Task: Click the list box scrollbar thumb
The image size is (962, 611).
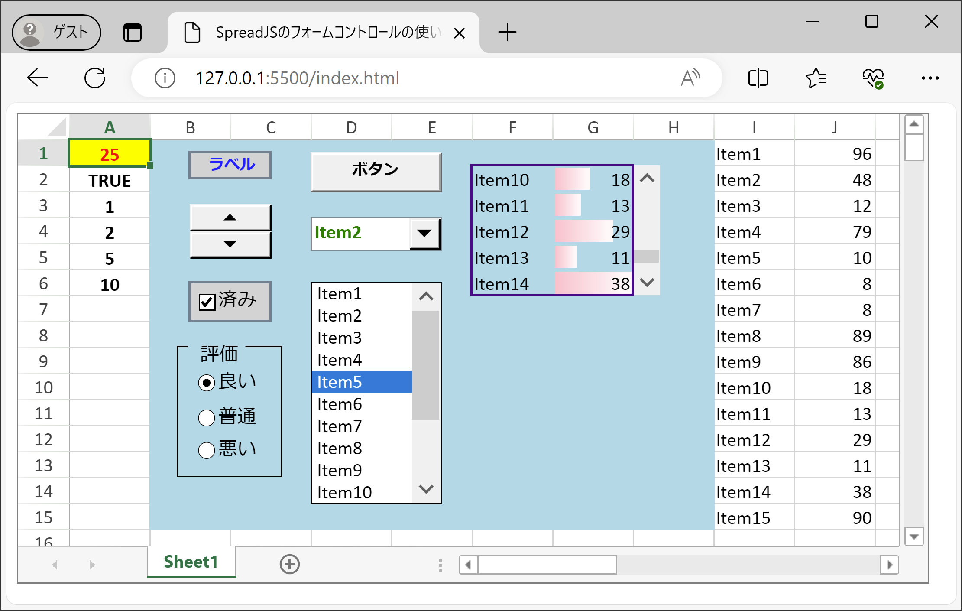Action: 426,365
